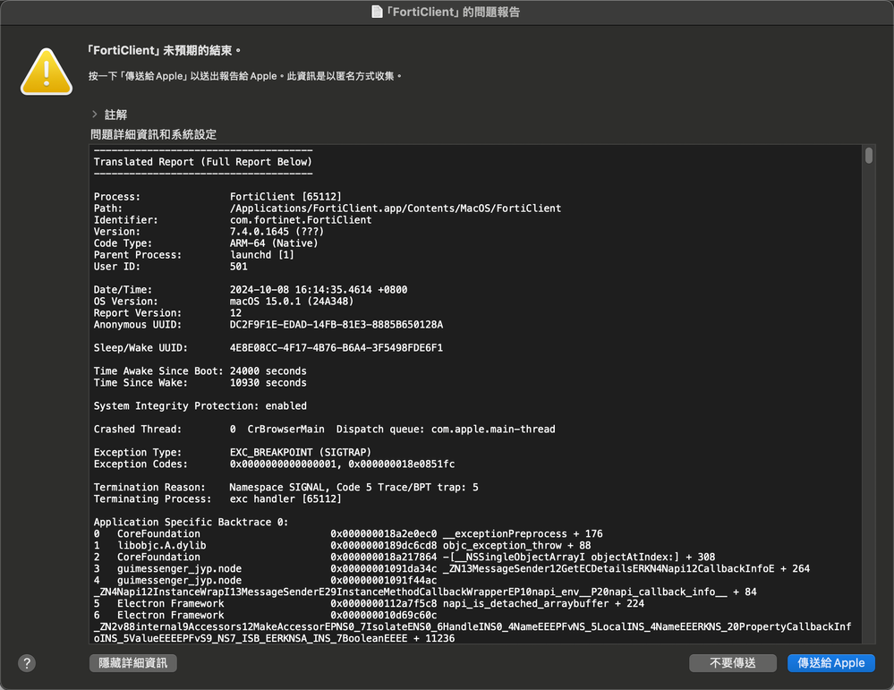Click the Sleep/Wake UUID '4E8E08CC-4F17-4B76-B6A4-3F5498FDE6F1'
This screenshot has height=690, width=894.
tap(336, 348)
